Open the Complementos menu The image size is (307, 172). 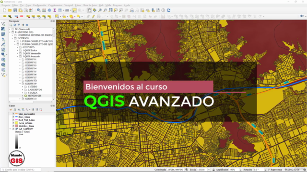55,5
